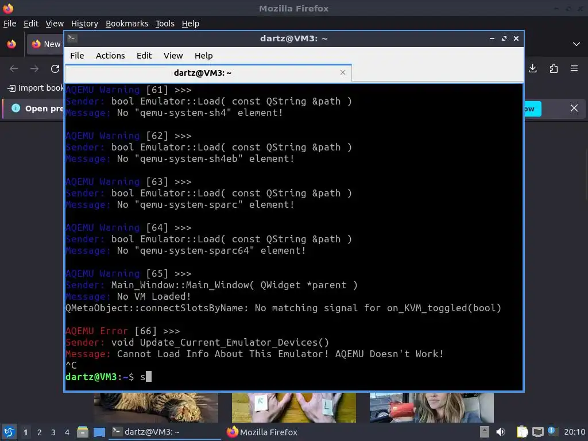588x441 pixels.
Task: Click update notification tray icon
Action: pyautogui.click(x=552, y=431)
